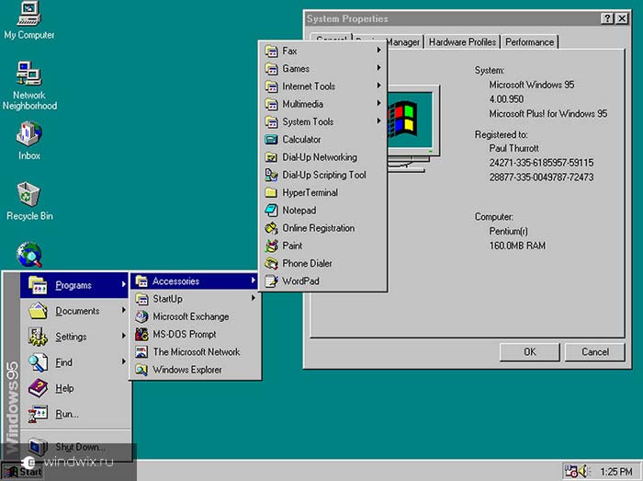Viewport: 643px width, 481px height.
Task: Open the Documents menu entry
Action: tap(74, 311)
